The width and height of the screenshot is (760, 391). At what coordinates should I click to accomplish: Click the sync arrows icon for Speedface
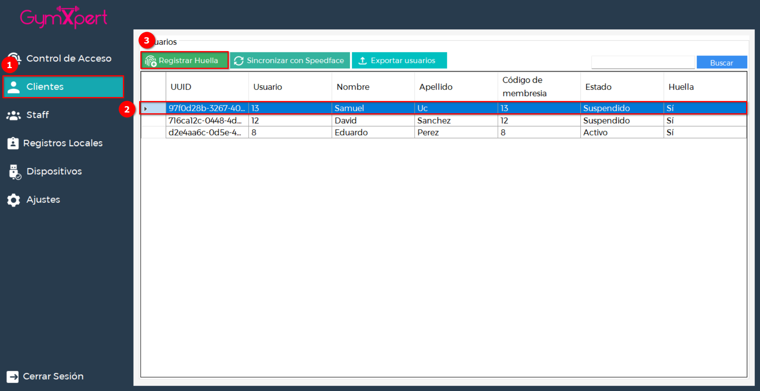click(239, 61)
